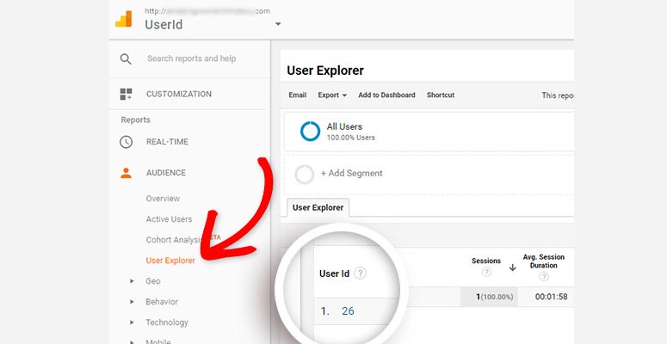Select User Explorer in sidebar
The width and height of the screenshot is (667, 344).
tap(170, 261)
